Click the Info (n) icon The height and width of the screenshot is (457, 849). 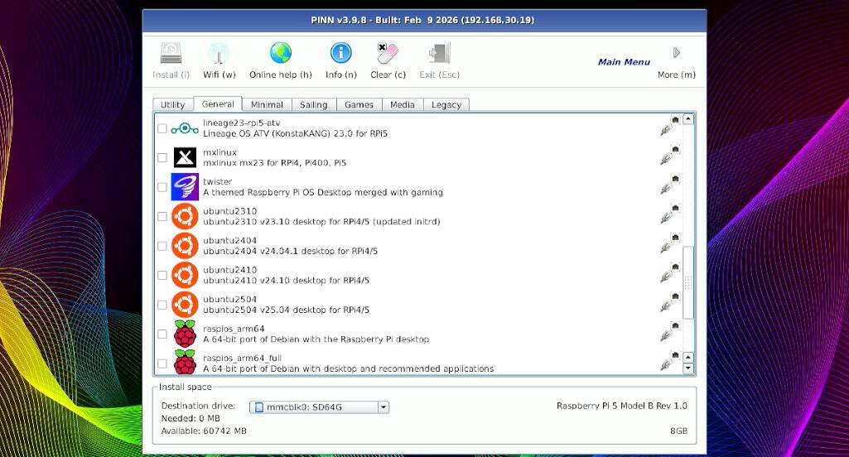340,53
